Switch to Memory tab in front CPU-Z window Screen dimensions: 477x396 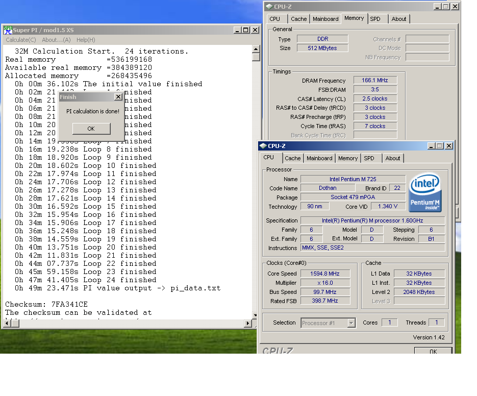point(348,158)
